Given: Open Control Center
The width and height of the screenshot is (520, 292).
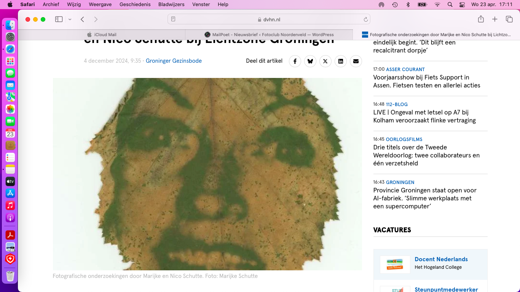Looking at the screenshot, I should (462, 5).
